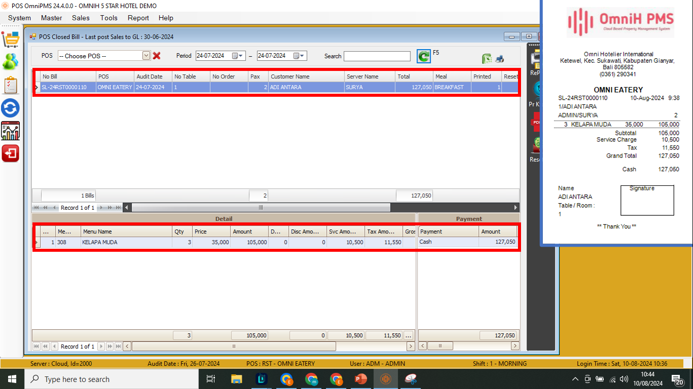Screen dimensions: 693x389
Task: Click the volume icon in system tray
Action: [623, 379]
